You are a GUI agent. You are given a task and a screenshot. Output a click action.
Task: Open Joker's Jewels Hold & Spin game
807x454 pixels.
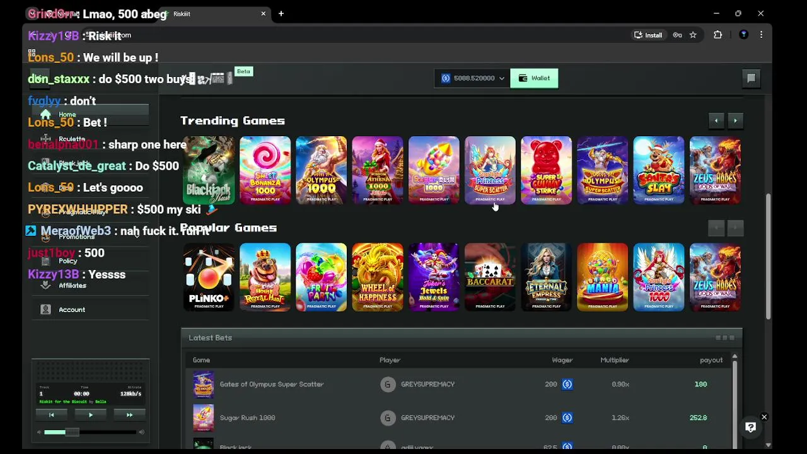point(434,277)
